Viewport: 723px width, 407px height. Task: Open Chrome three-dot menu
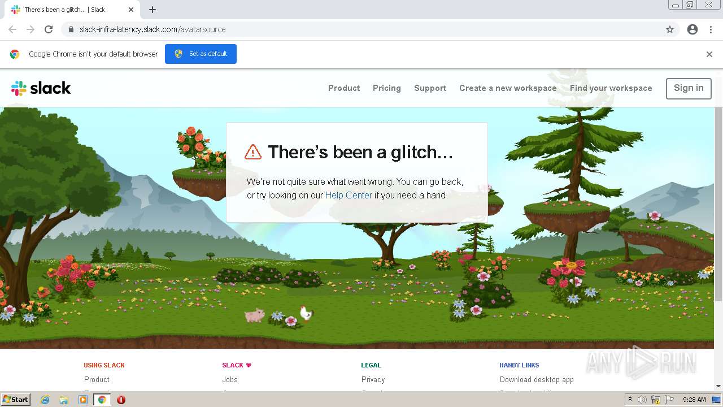tap(711, 29)
